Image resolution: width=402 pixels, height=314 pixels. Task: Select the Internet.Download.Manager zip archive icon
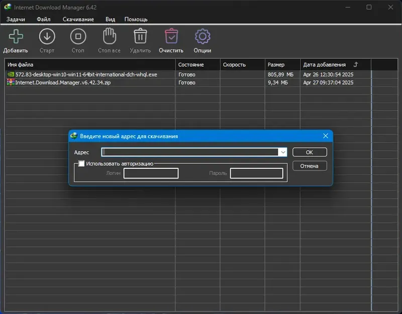(11, 82)
